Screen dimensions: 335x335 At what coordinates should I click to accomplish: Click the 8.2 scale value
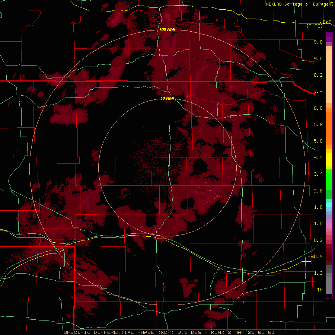tap(318, 75)
